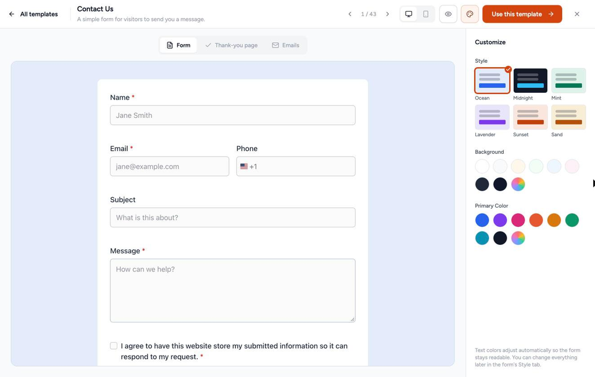Click the Name input field

tap(232, 115)
